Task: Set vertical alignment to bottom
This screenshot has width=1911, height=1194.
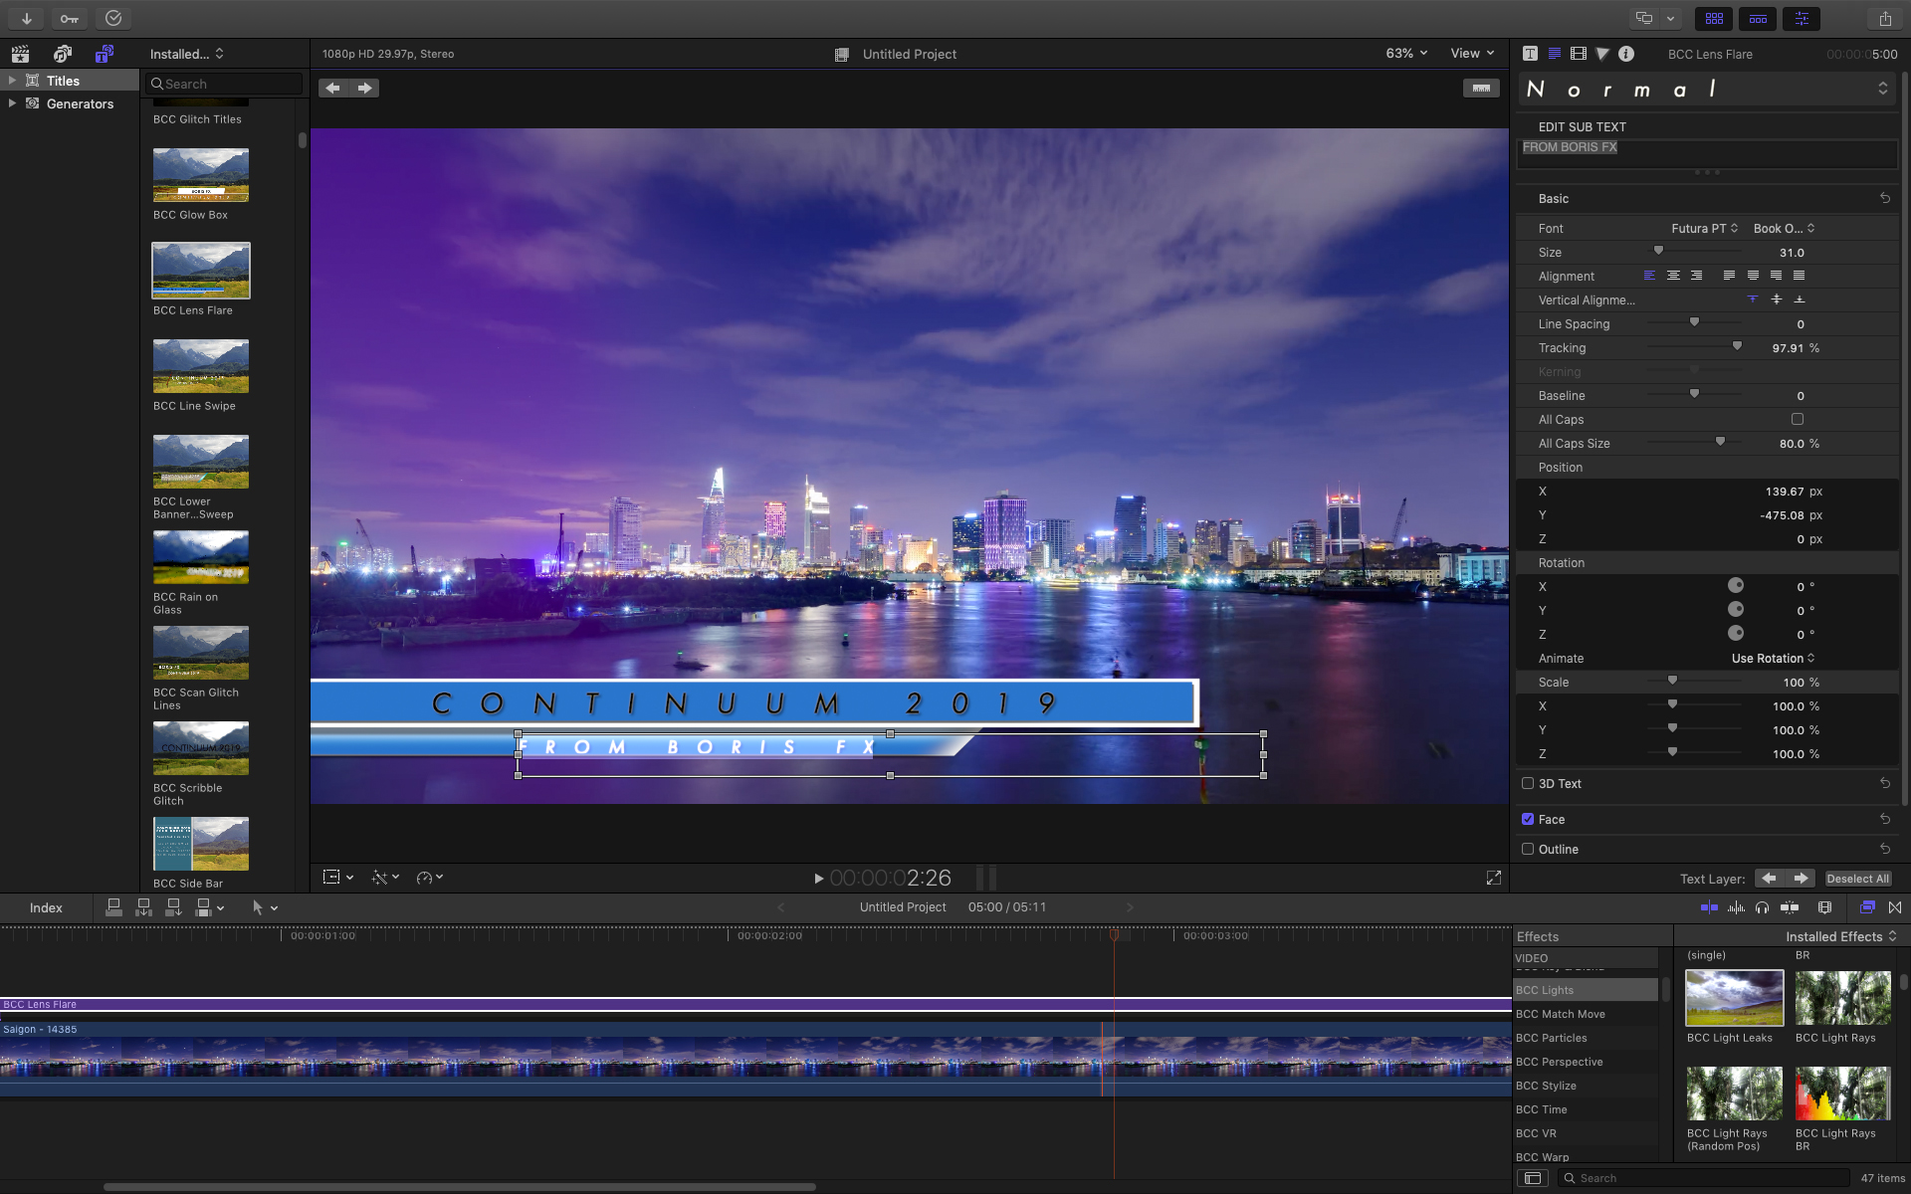Action: point(1800,299)
